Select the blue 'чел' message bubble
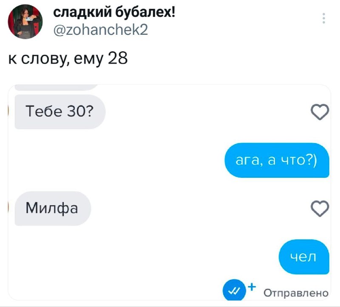Image resolution: width=340 pixels, height=307 pixels. pyautogui.click(x=304, y=257)
